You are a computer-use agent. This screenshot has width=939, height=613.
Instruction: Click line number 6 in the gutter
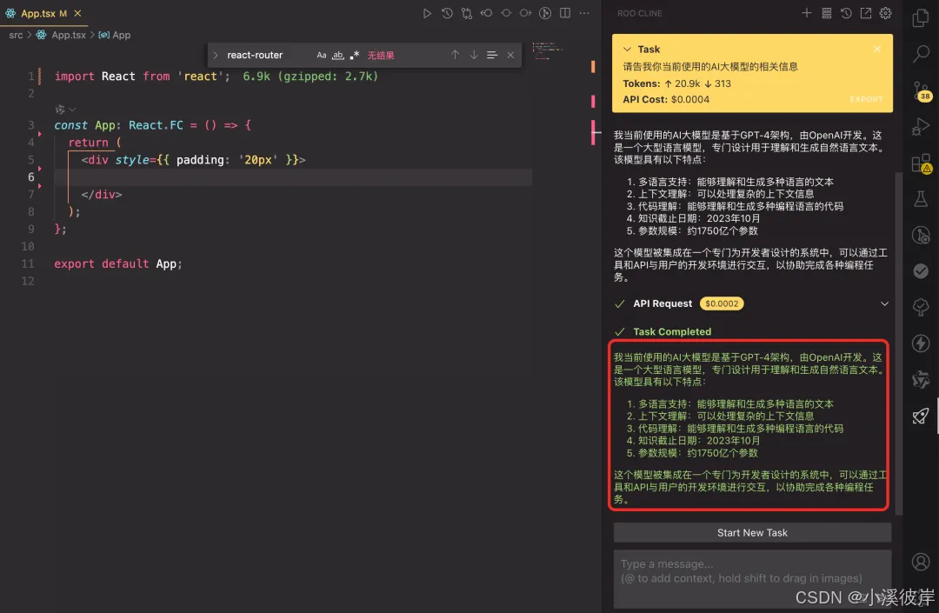(x=30, y=177)
